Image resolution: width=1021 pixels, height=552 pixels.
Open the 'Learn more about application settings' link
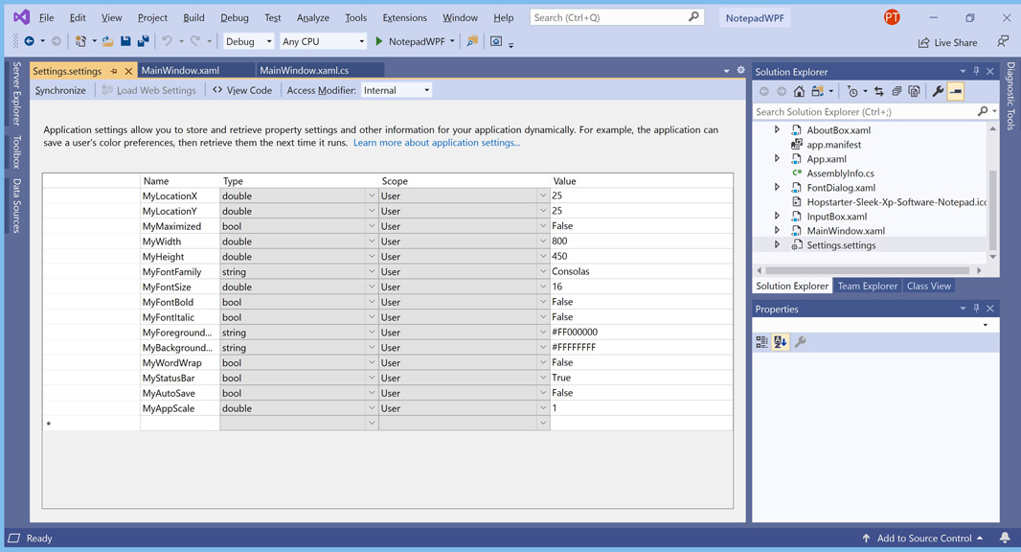pyautogui.click(x=436, y=143)
